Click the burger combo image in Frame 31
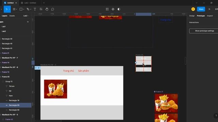 click(x=166, y=103)
